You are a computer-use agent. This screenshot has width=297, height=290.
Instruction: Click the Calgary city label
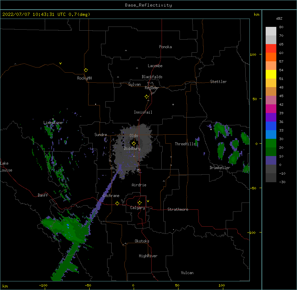tap(137, 208)
